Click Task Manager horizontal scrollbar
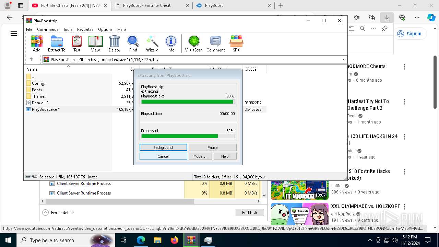This screenshot has height=247, width=439. click(x=120, y=201)
